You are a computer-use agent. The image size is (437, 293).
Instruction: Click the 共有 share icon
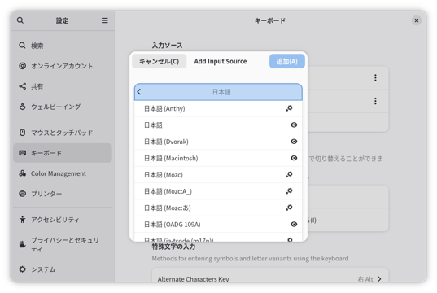click(x=22, y=86)
